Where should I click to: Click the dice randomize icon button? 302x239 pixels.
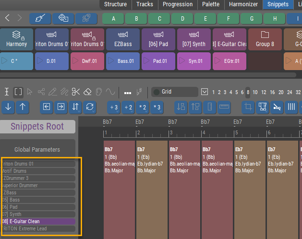coord(63,18)
